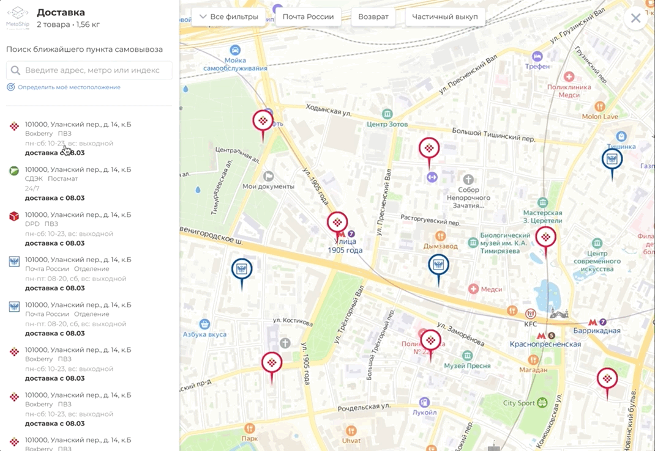The image size is (655, 451).
Task: Select the DPD ПВЗ pickup point in list
Action: [89, 229]
